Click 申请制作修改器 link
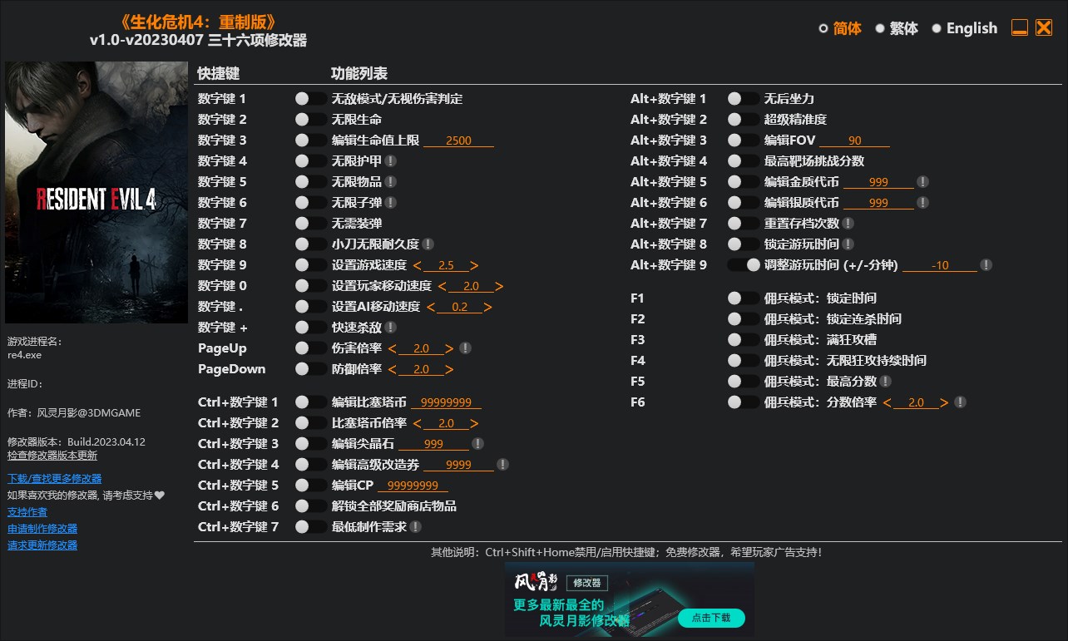This screenshot has width=1068, height=641. (x=42, y=528)
